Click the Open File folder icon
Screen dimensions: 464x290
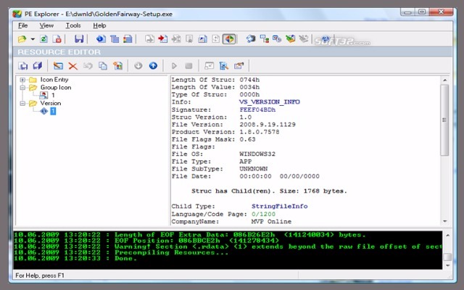click(x=22, y=38)
